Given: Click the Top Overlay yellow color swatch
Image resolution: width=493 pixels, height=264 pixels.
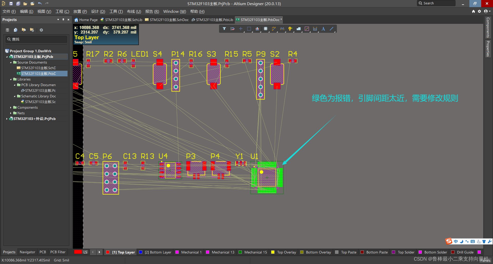Looking at the screenshot, I should click(273, 252).
